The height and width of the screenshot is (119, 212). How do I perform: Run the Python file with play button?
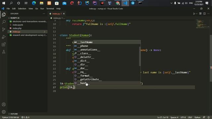tap(194, 14)
